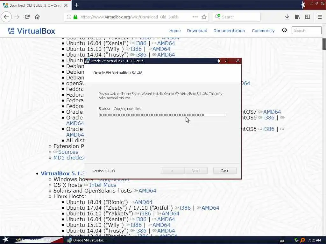326x244 pixels.
Task: Click 'Oracle VM VirtualBox 5.1.38' wizard heading
Action: click(x=118, y=73)
